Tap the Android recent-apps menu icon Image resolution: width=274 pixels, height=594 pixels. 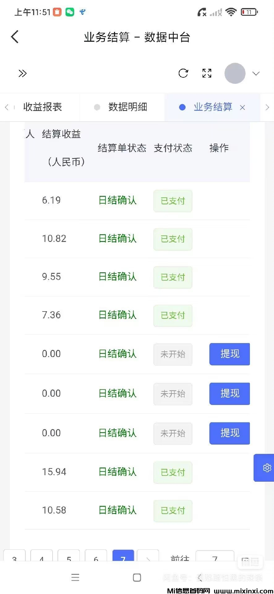point(75,577)
